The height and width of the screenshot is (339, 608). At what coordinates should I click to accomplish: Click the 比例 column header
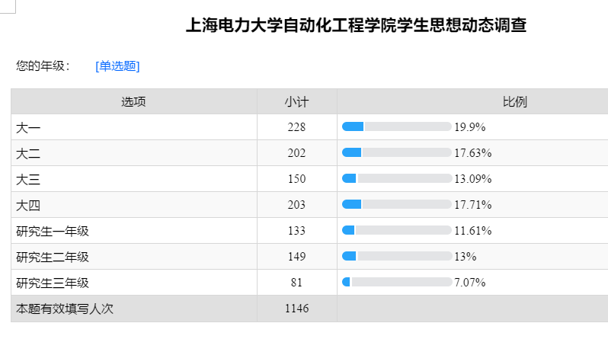pos(514,102)
